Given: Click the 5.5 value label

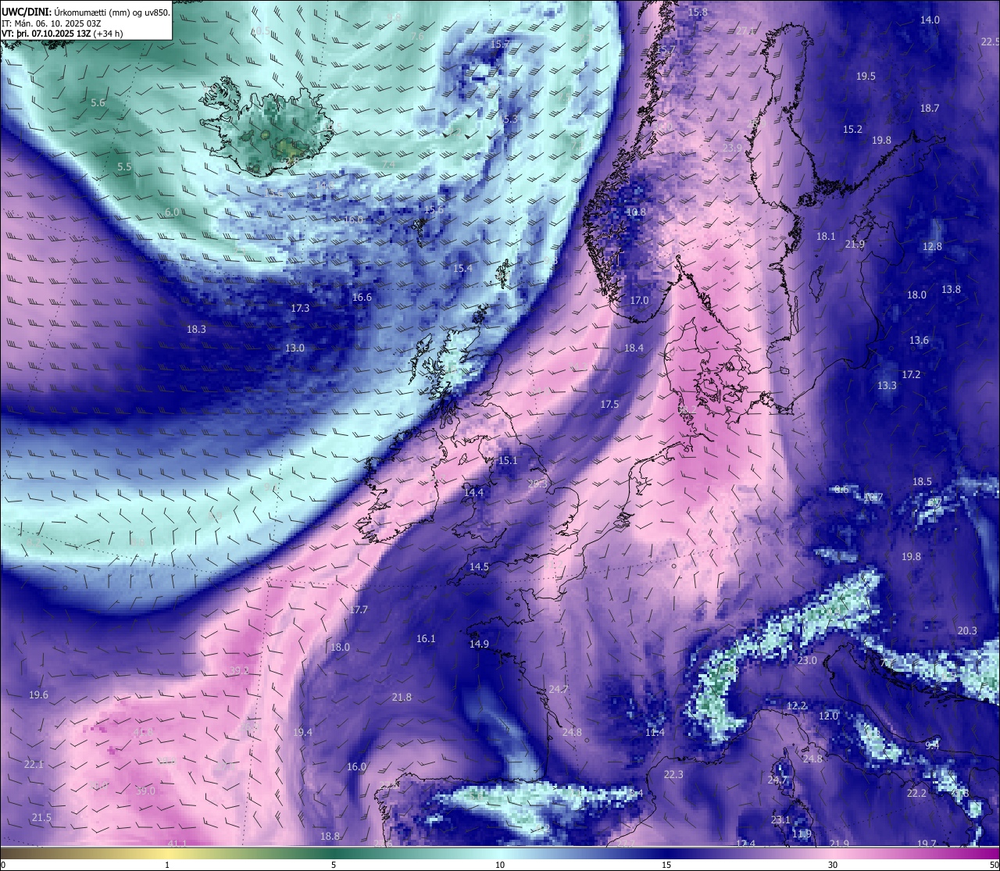Looking at the screenshot, I should coord(124,166).
